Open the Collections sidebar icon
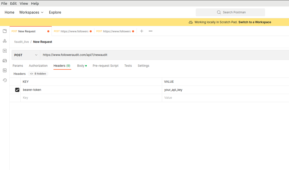The image size is (289, 170). (x=5, y=31)
